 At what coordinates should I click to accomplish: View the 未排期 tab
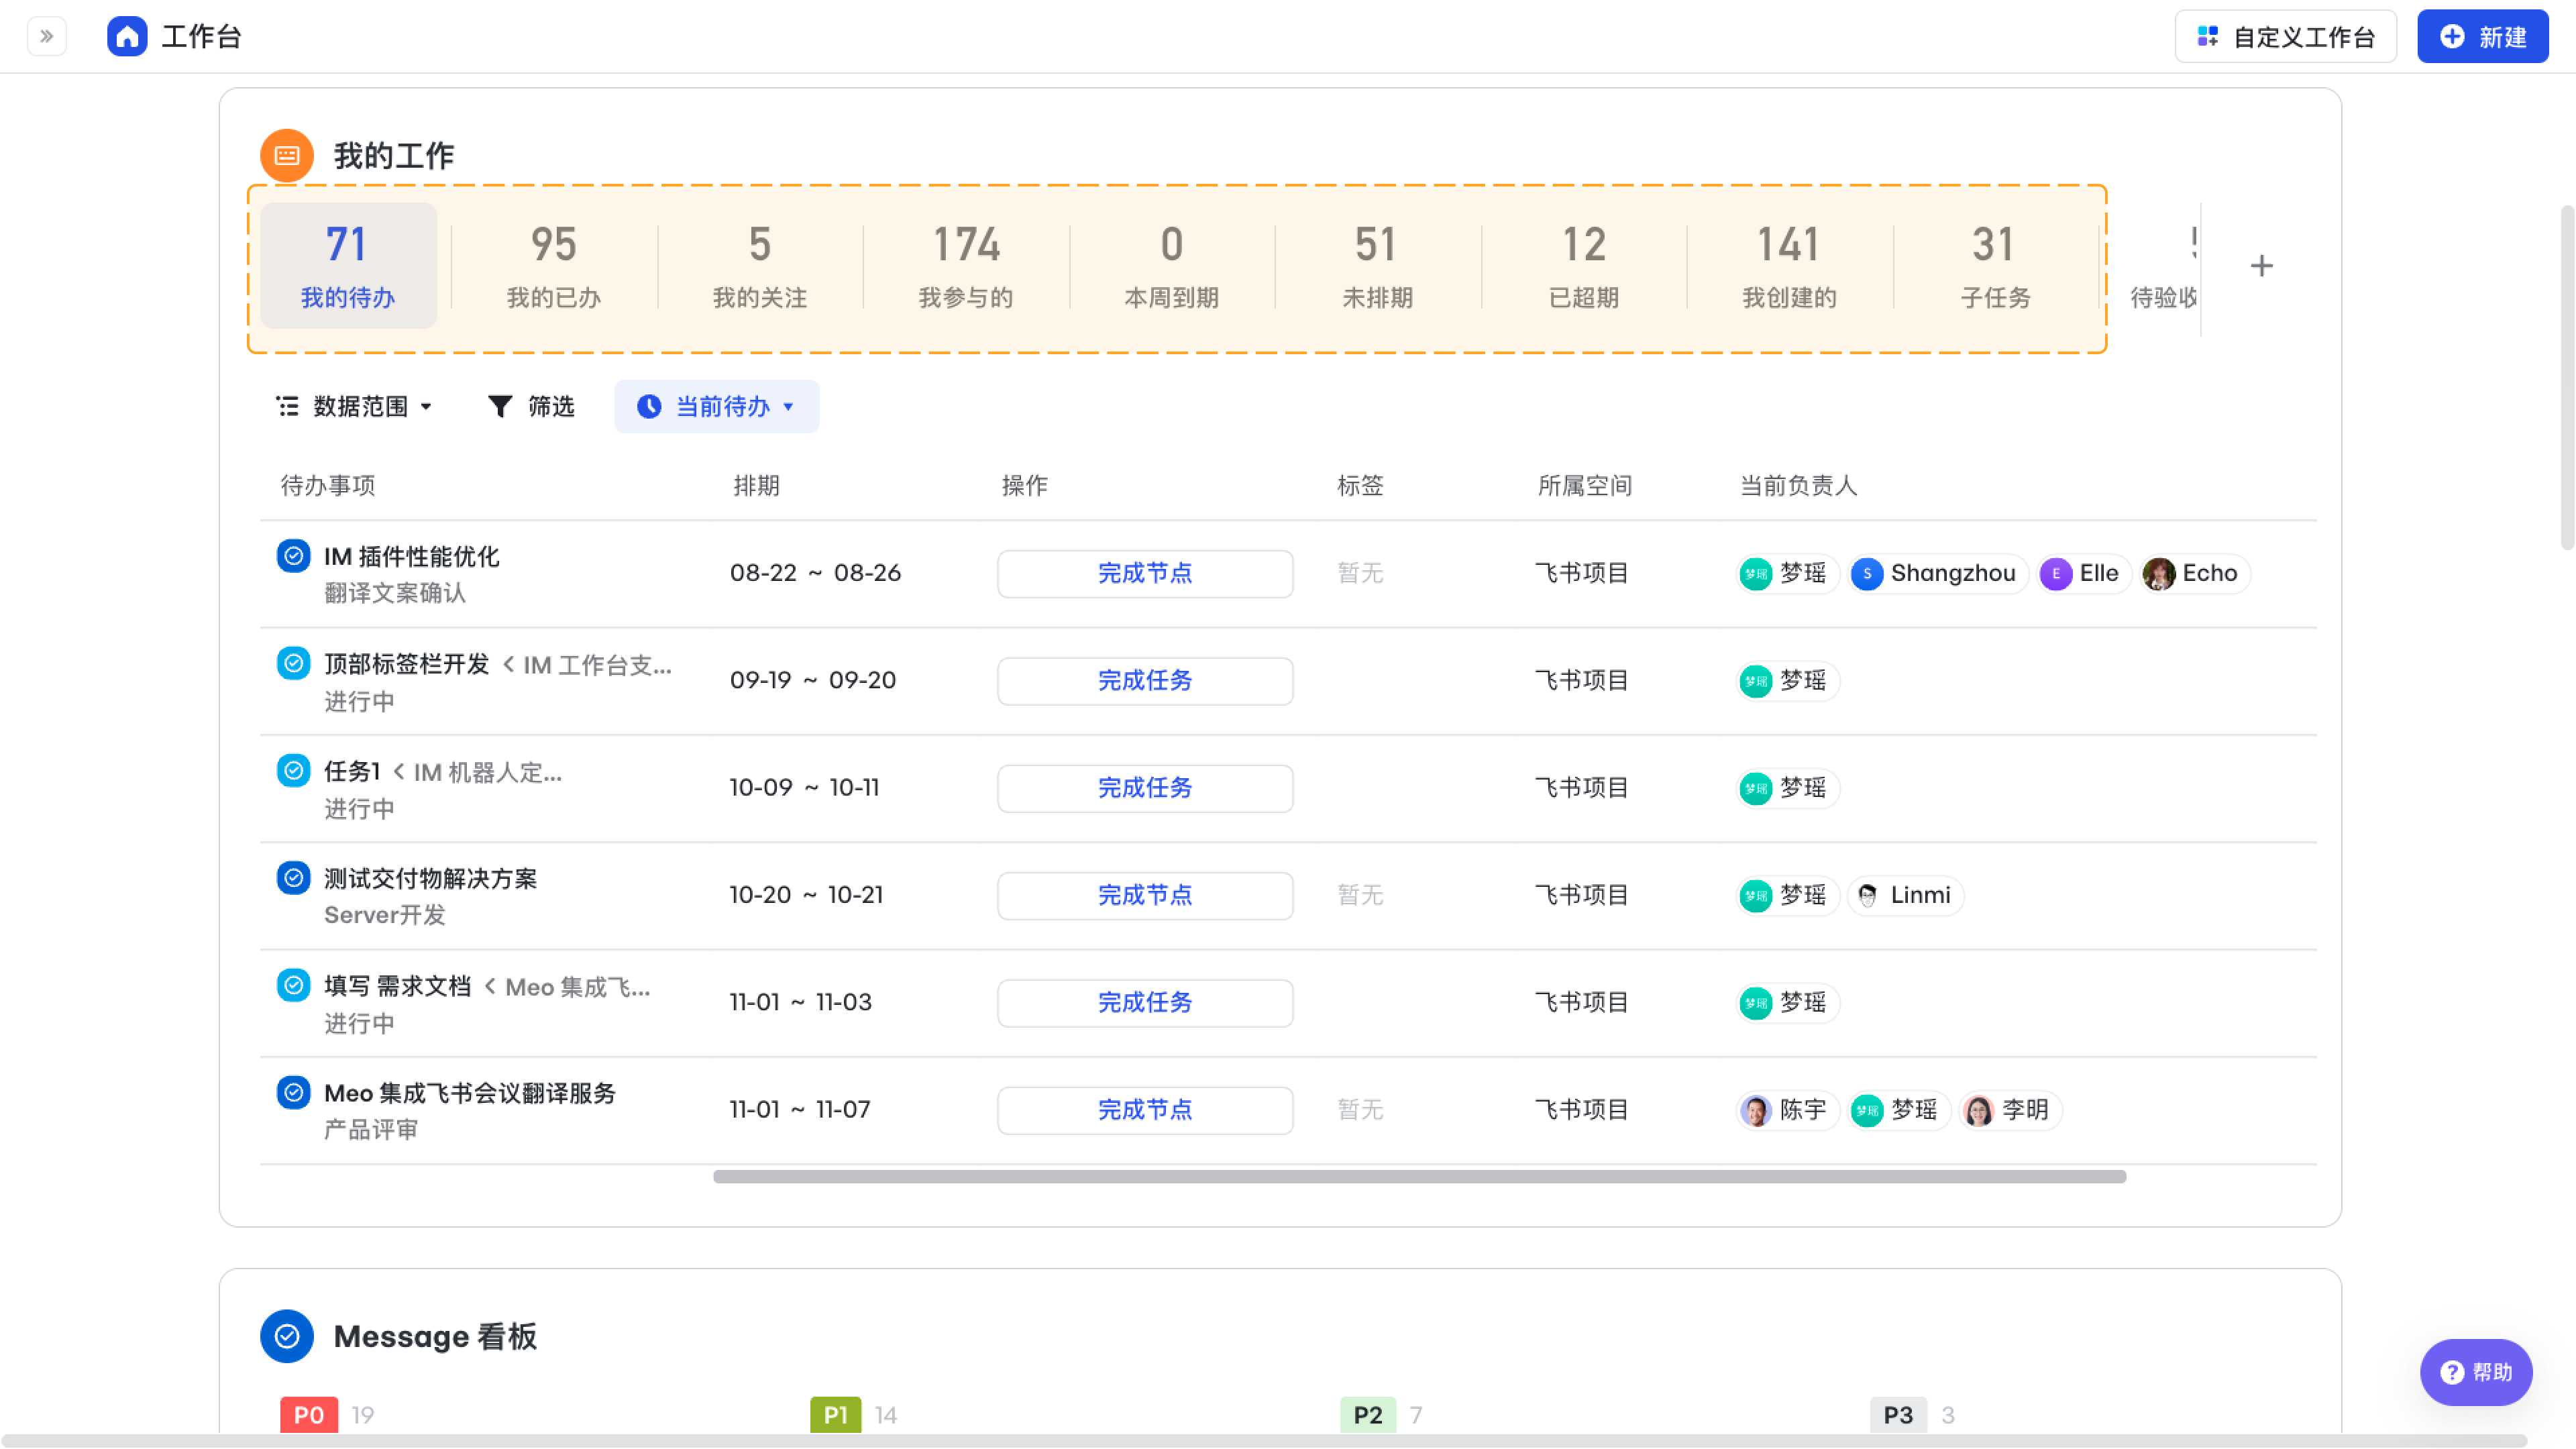tap(1377, 265)
